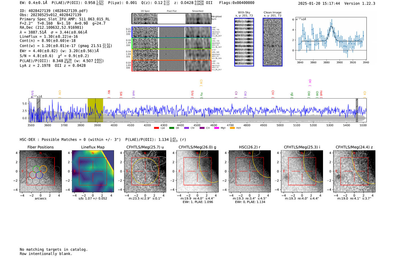Click the 2025-01-20 15:17:44 timestamp
The height and width of the screenshot is (269, 395).
tap(319, 3)
